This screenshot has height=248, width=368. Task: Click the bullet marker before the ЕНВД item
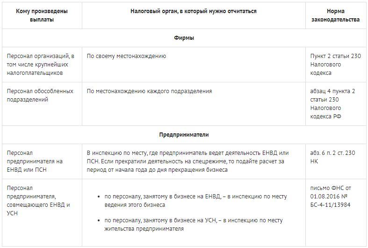pos(97,197)
